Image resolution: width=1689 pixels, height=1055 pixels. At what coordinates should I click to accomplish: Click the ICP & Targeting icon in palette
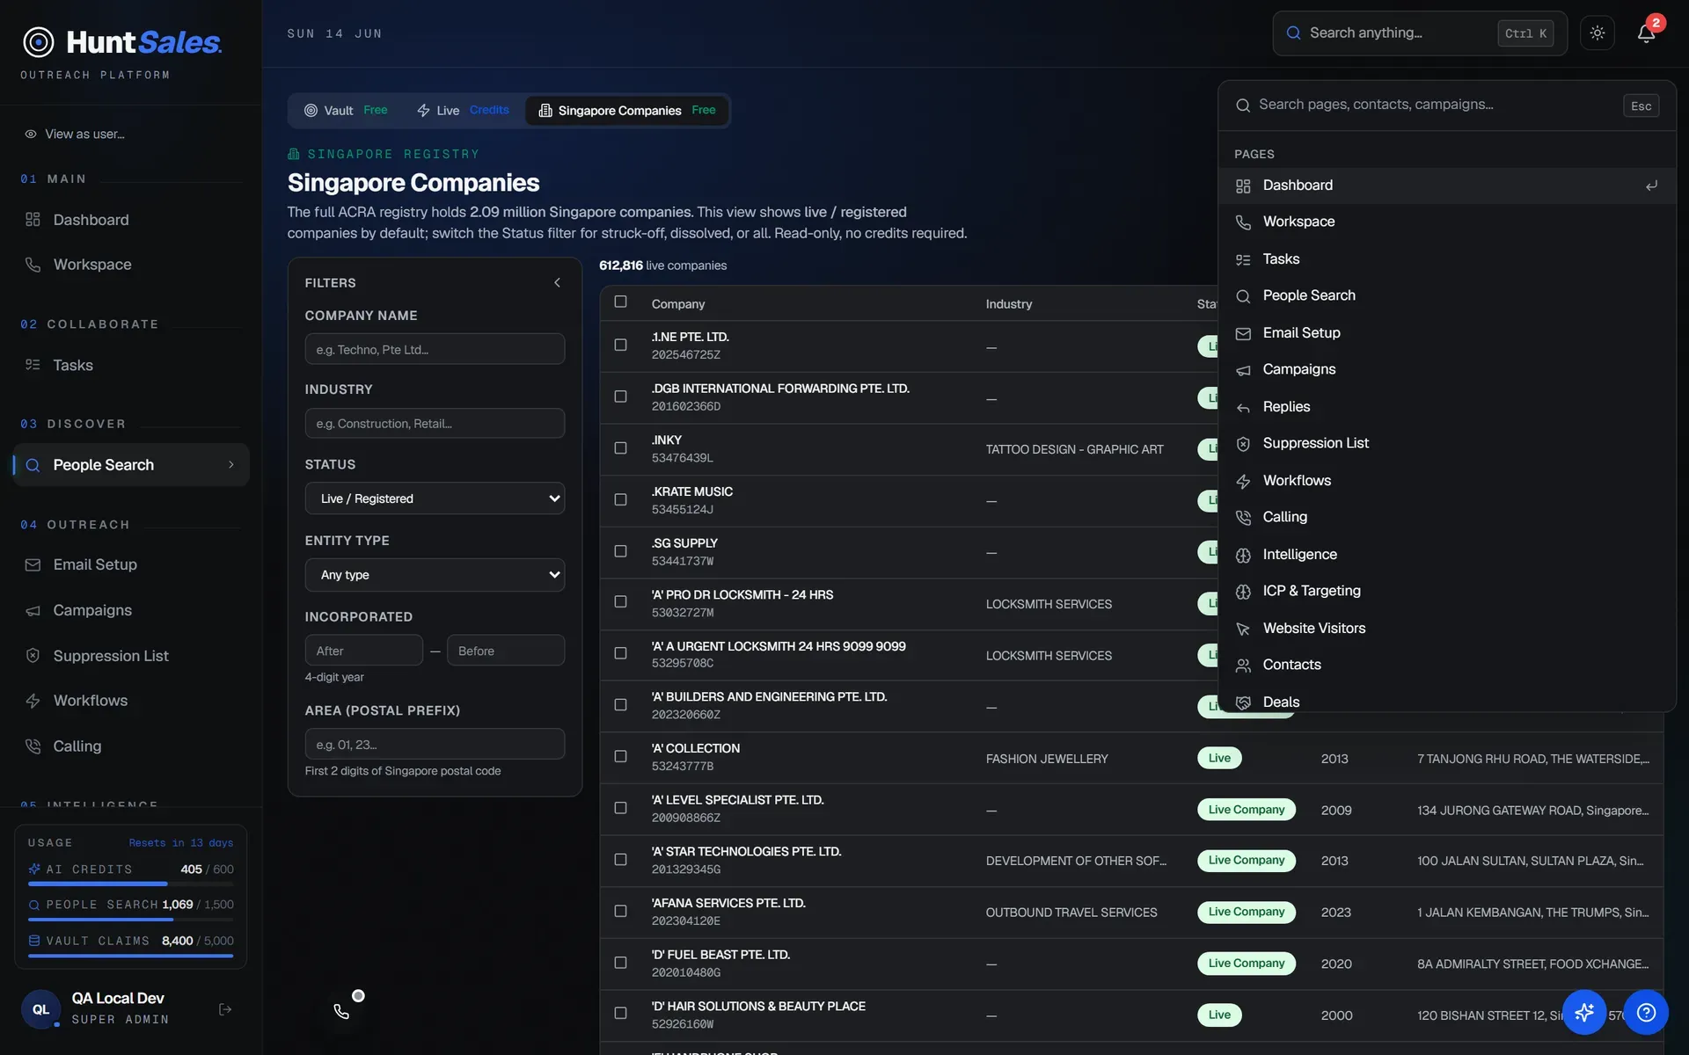[x=1243, y=592]
